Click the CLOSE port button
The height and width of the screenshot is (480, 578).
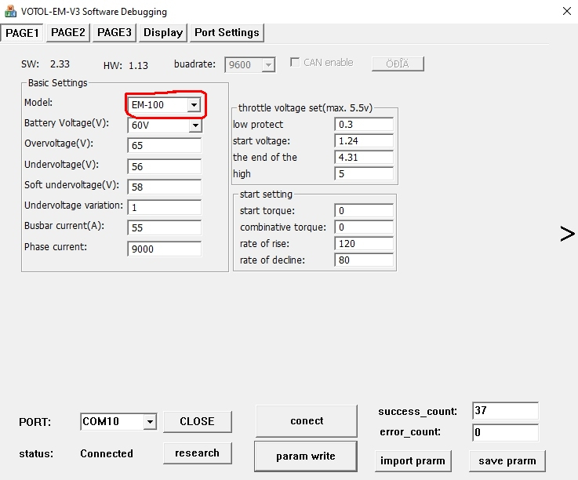pos(197,421)
